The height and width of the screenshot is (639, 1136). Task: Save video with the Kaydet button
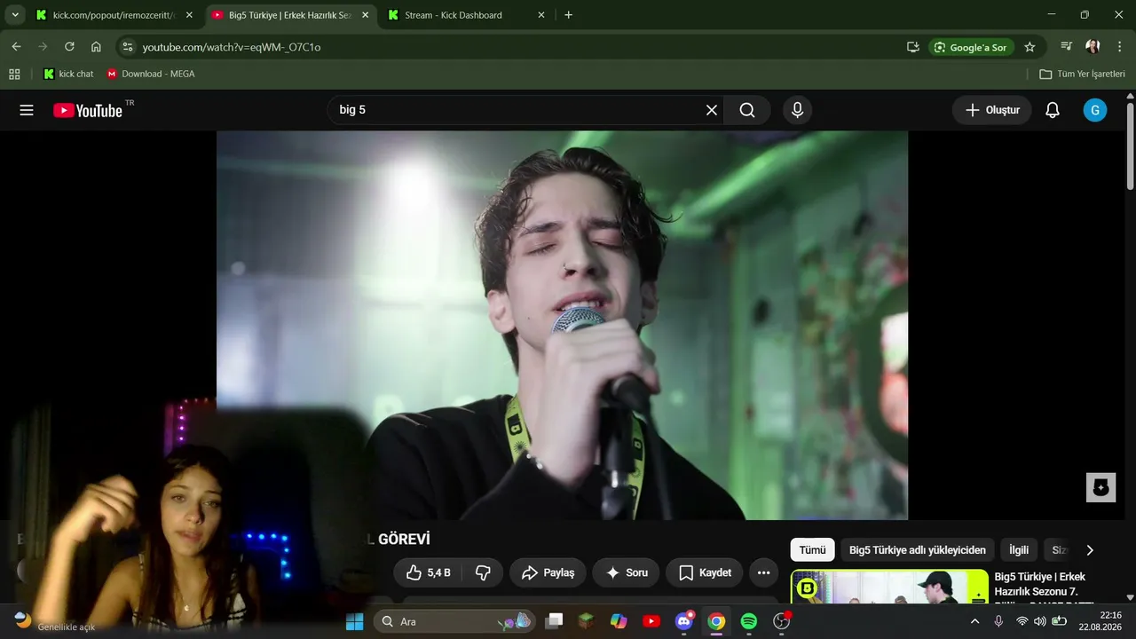[705, 572]
